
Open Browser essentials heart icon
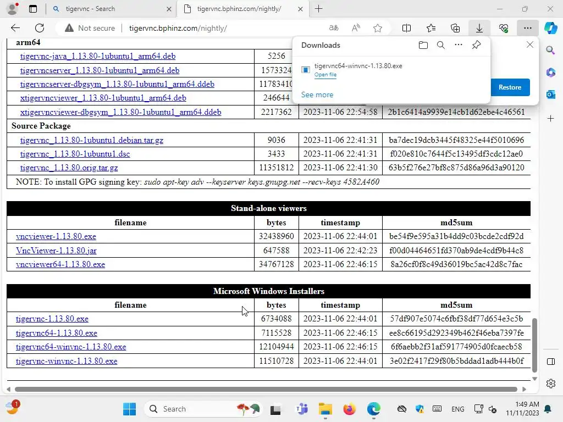pos(504,28)
